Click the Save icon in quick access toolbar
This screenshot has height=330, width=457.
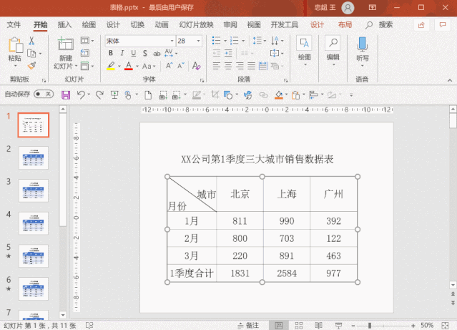pos(66,94)
